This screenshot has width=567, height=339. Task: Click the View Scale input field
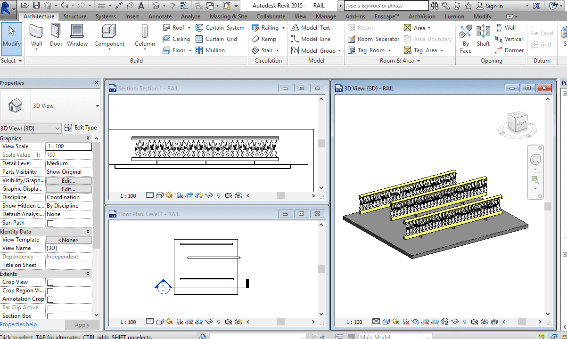tap(68, 146)
